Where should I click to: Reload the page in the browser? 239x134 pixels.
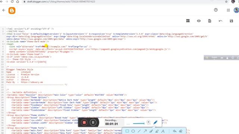click(12, 1)
